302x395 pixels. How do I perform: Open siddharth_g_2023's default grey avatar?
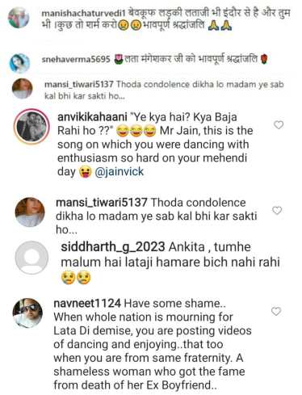[31, 258]
